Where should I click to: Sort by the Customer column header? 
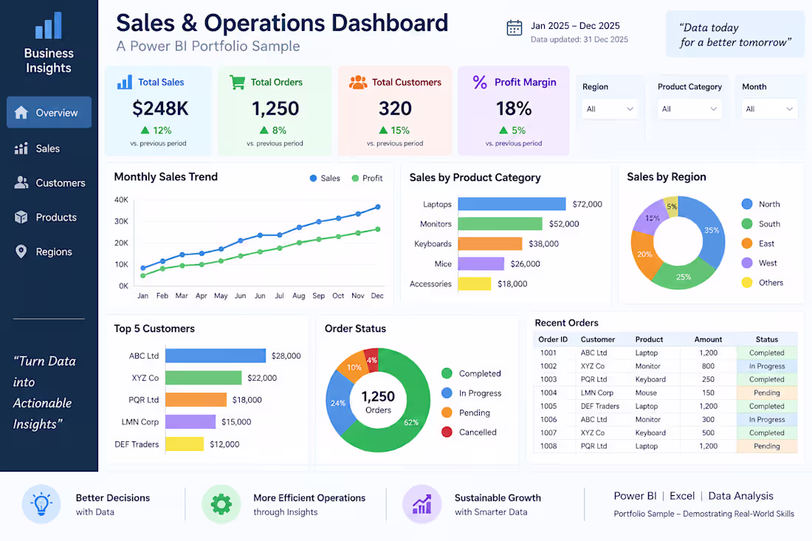[x=598, y=340]
